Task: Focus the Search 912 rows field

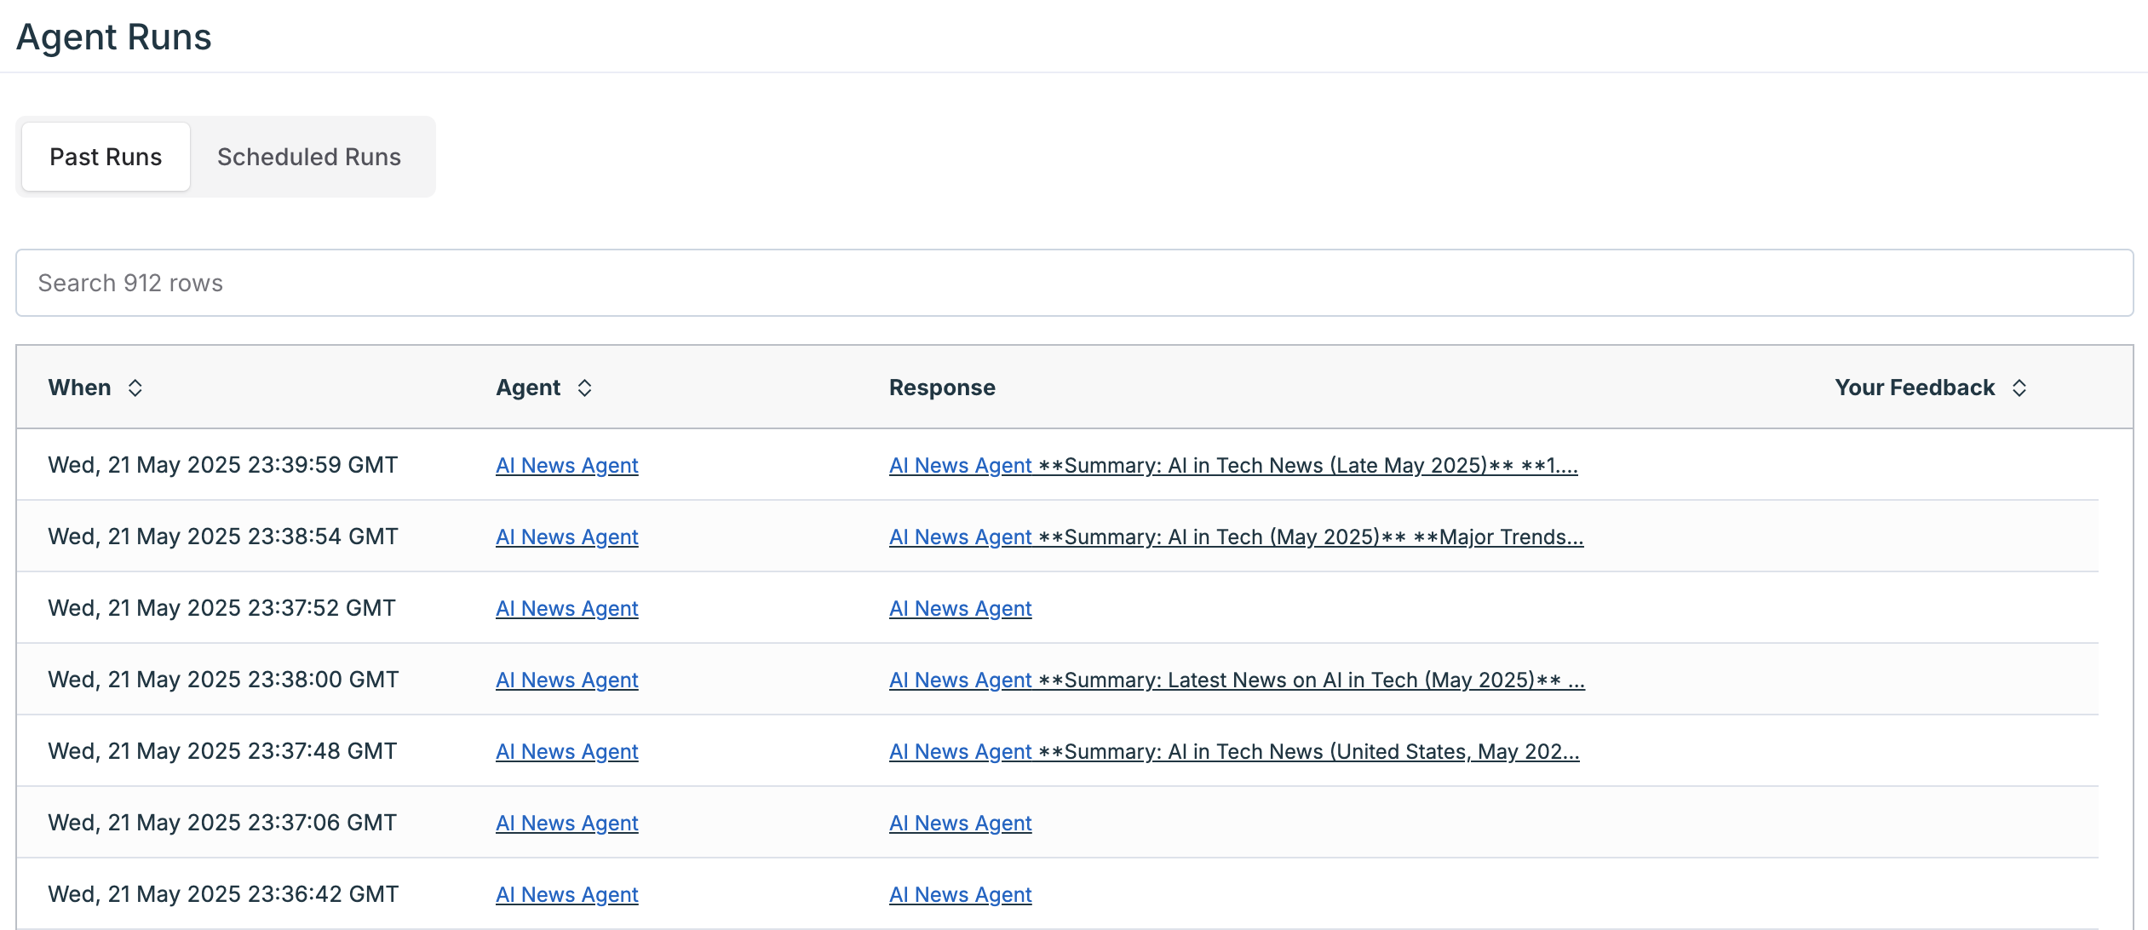Action: [1073, 283]
